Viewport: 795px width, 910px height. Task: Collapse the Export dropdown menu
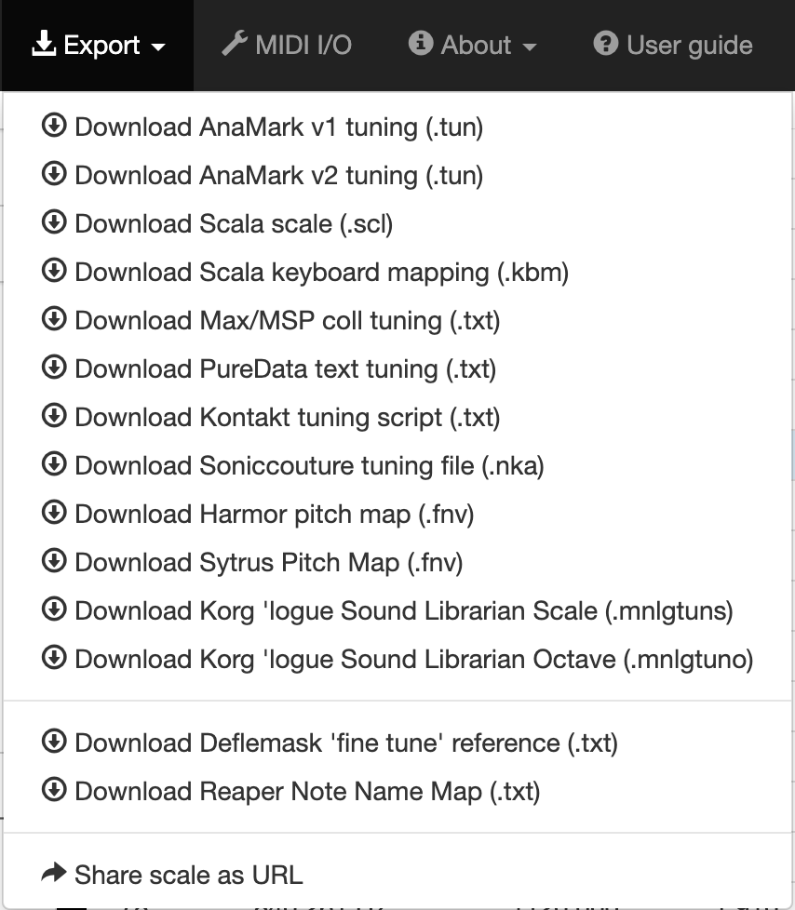click(x=99, y=45)
